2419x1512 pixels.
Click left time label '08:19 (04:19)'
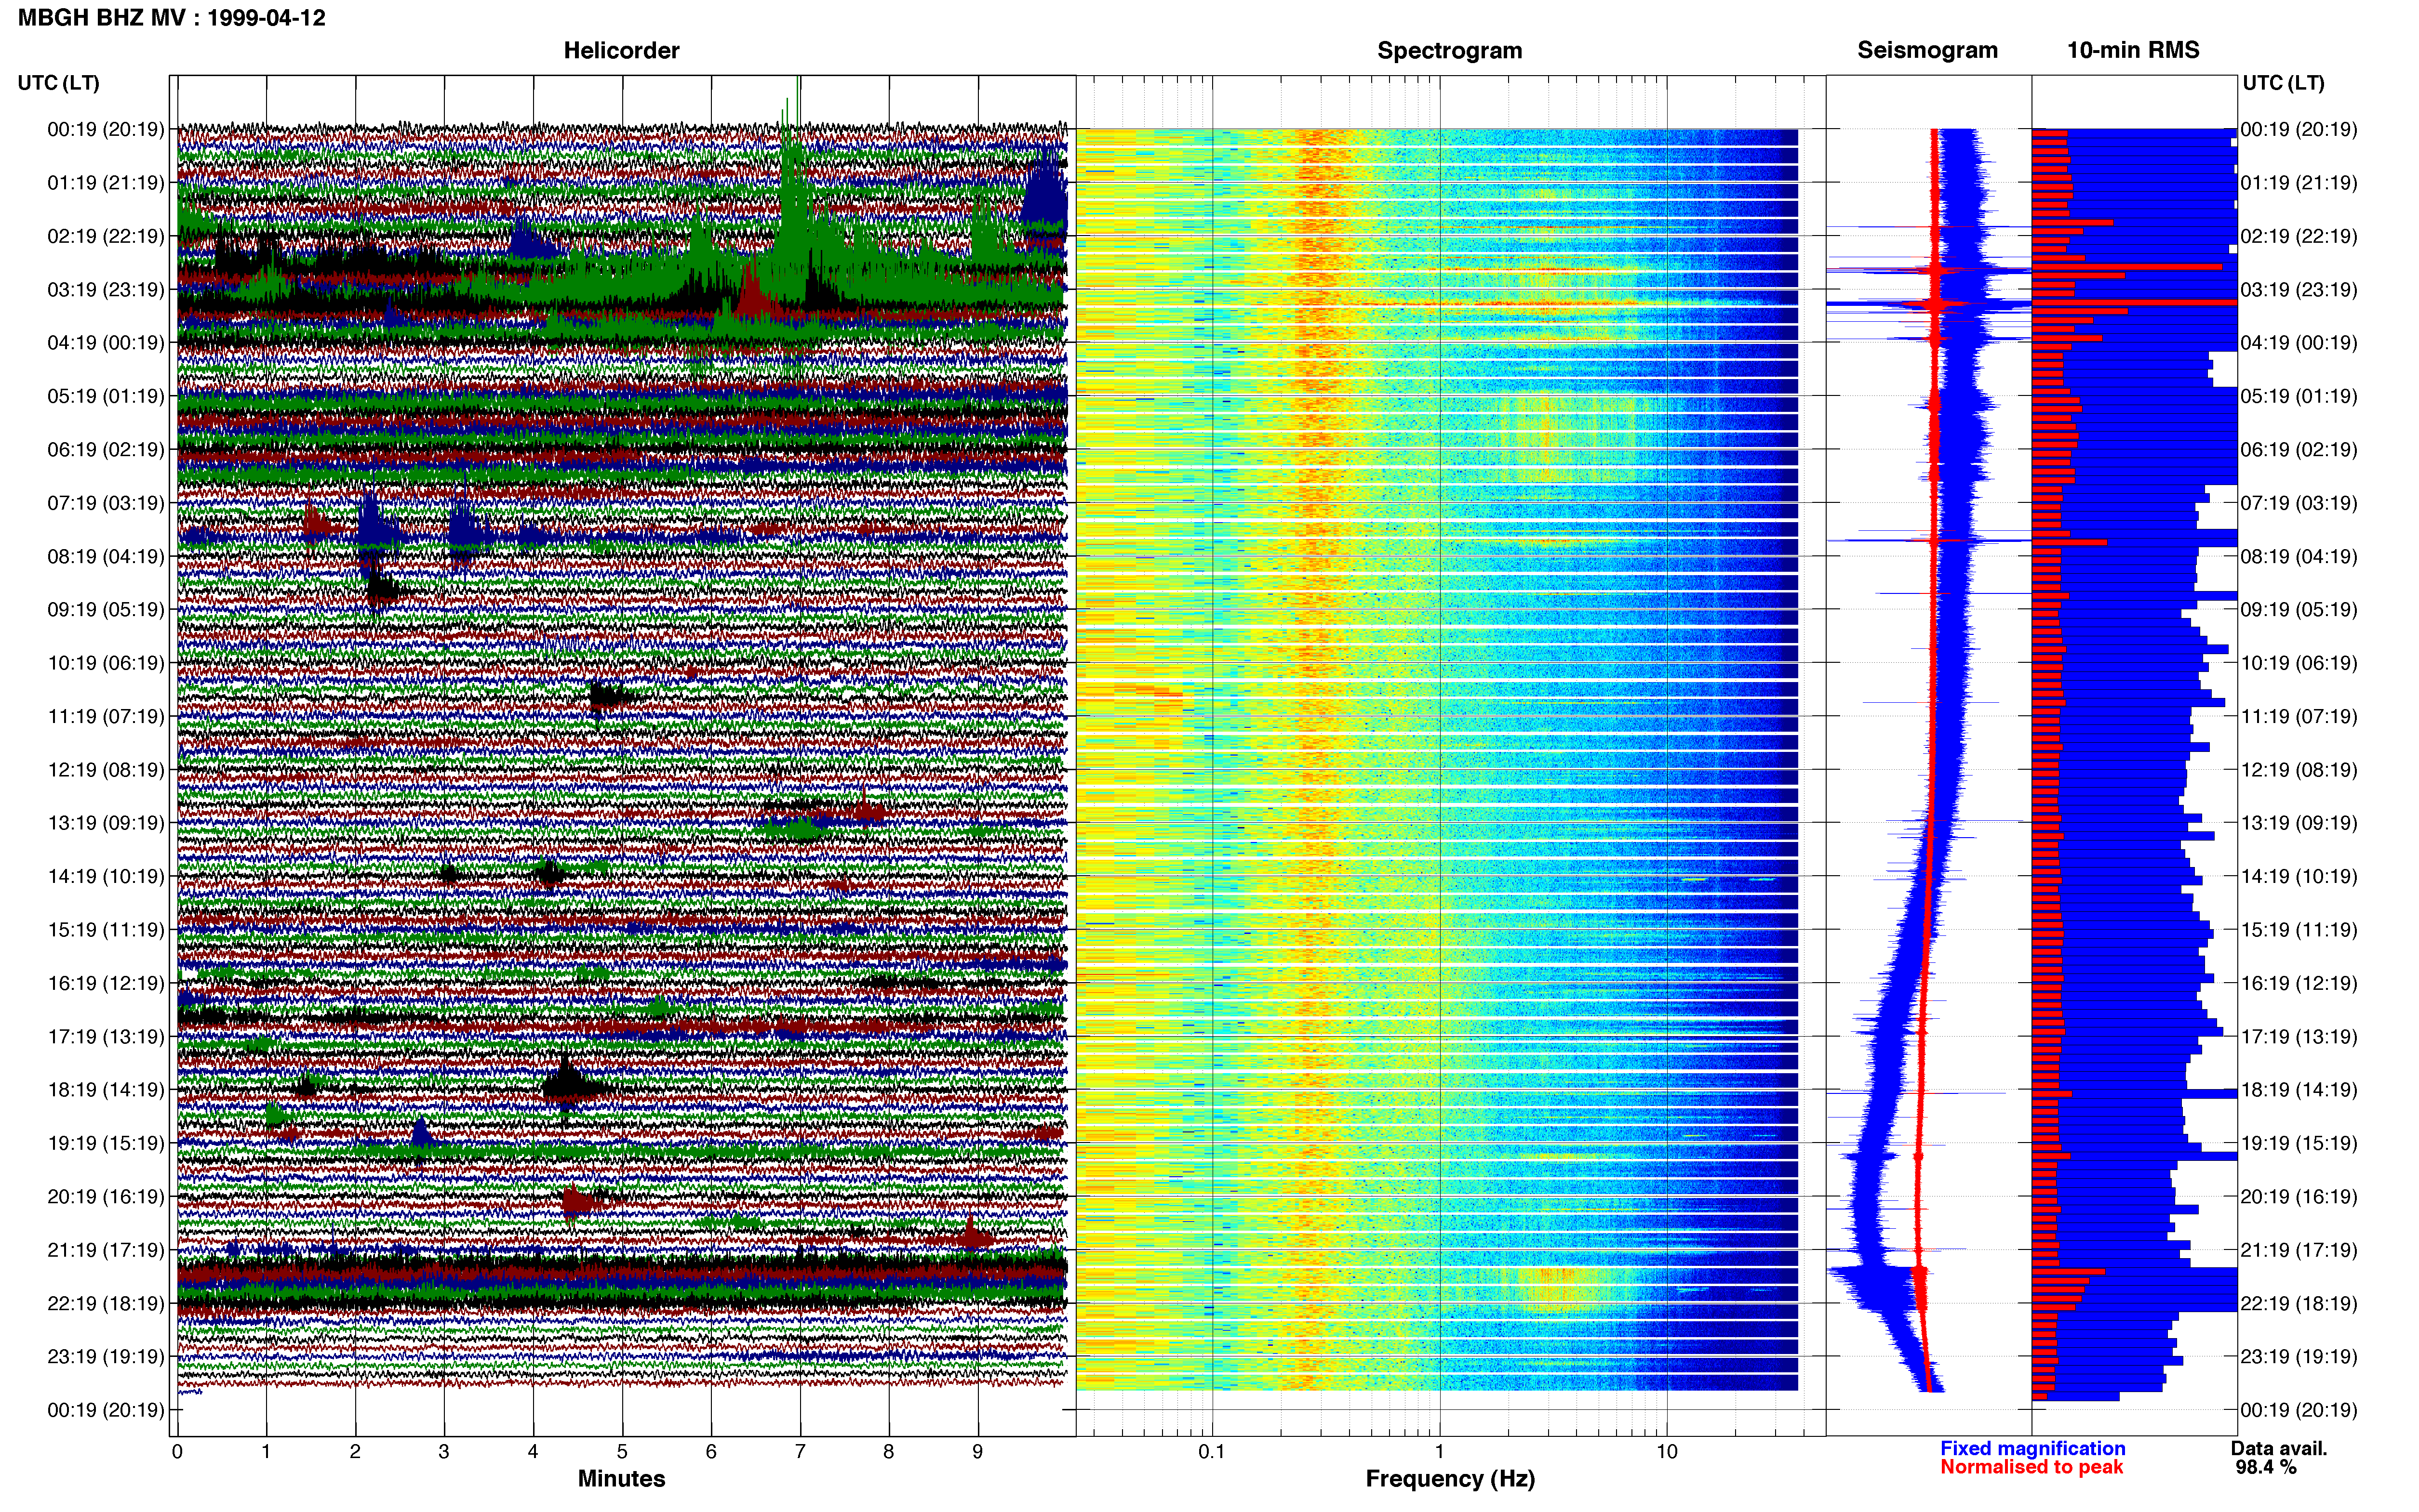(x=106, y=556)
